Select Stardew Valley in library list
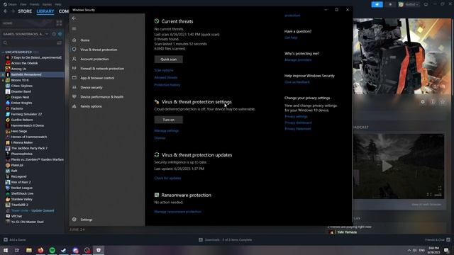This screenshot has width=454, height=255. coord(22,199)
